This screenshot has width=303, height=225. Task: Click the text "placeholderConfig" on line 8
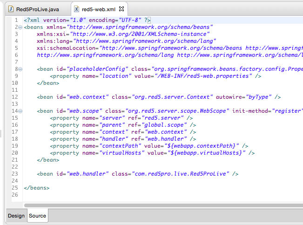pyautogui.click(x=97, y=69)
